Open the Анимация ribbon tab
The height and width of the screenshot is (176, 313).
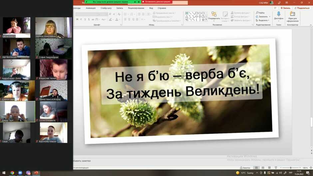pos(91,8)
